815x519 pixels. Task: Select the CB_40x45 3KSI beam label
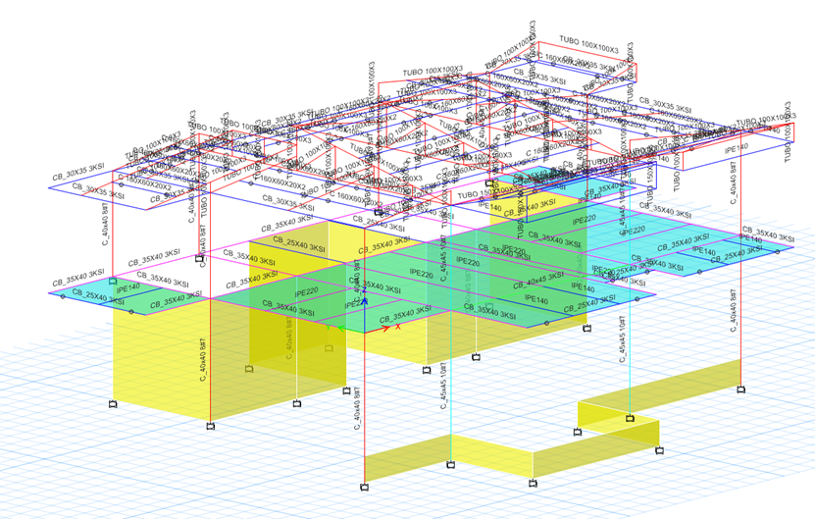pos(538,281)
